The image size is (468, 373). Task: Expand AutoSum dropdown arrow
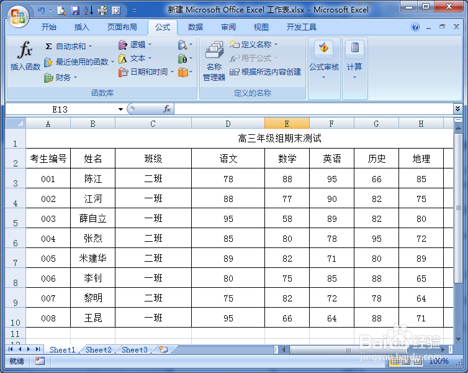point(90,47)
